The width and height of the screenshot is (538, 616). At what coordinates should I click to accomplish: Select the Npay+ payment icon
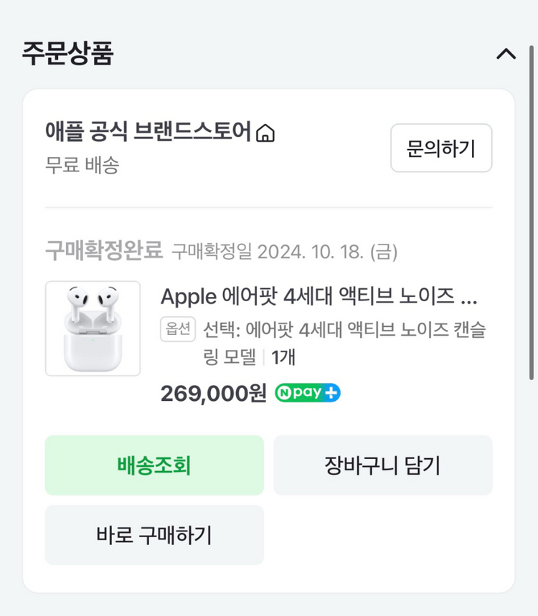307,392
